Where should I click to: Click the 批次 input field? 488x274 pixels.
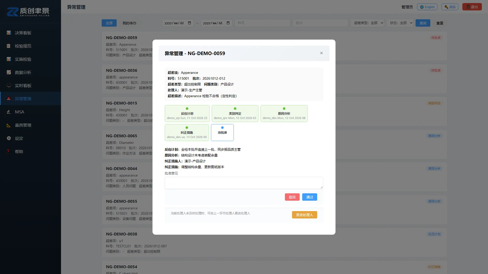pos(320,23)
